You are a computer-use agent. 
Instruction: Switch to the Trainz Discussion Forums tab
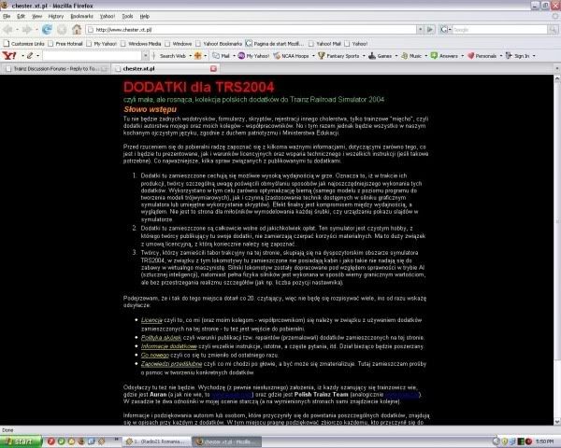[55, 68]
